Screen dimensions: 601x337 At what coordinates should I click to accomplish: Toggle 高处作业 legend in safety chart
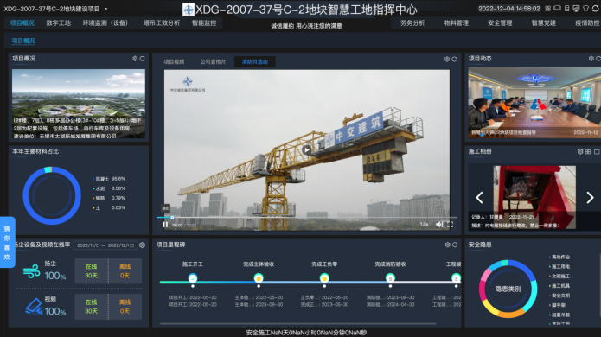559,257
